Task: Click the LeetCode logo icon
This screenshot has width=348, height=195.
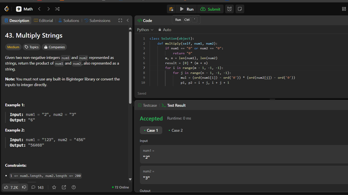Action: (6, 9)
